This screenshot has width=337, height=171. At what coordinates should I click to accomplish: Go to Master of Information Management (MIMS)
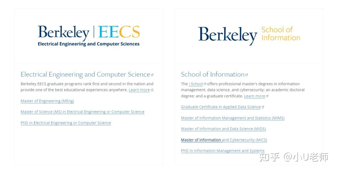tap(232, 118)
